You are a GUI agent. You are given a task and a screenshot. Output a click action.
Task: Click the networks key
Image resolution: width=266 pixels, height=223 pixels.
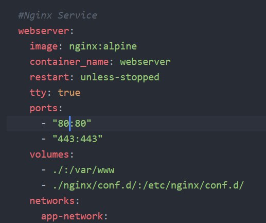pos(52,201)
